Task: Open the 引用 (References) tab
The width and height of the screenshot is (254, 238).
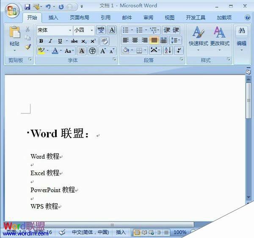Action: pyautogui.click(x=105, y=17)
